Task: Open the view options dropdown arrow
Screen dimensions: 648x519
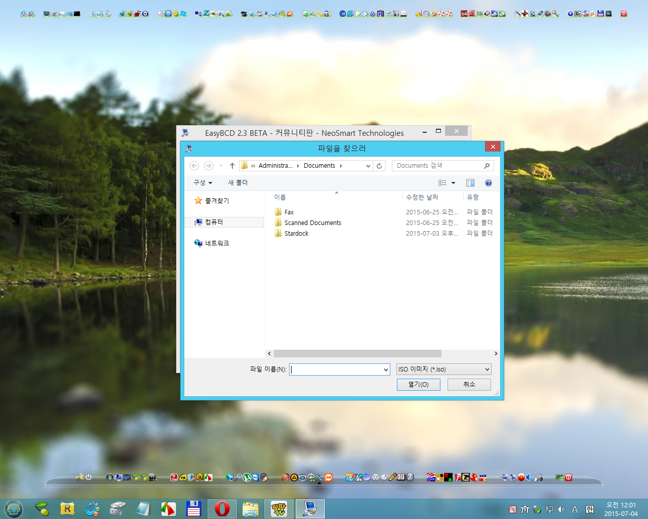Action: (453, 183)
